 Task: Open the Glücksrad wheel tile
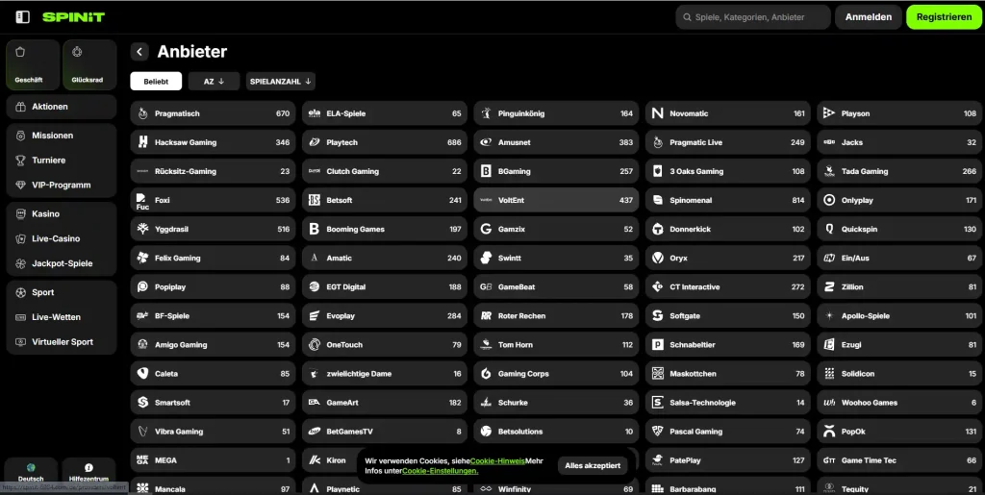89,64
